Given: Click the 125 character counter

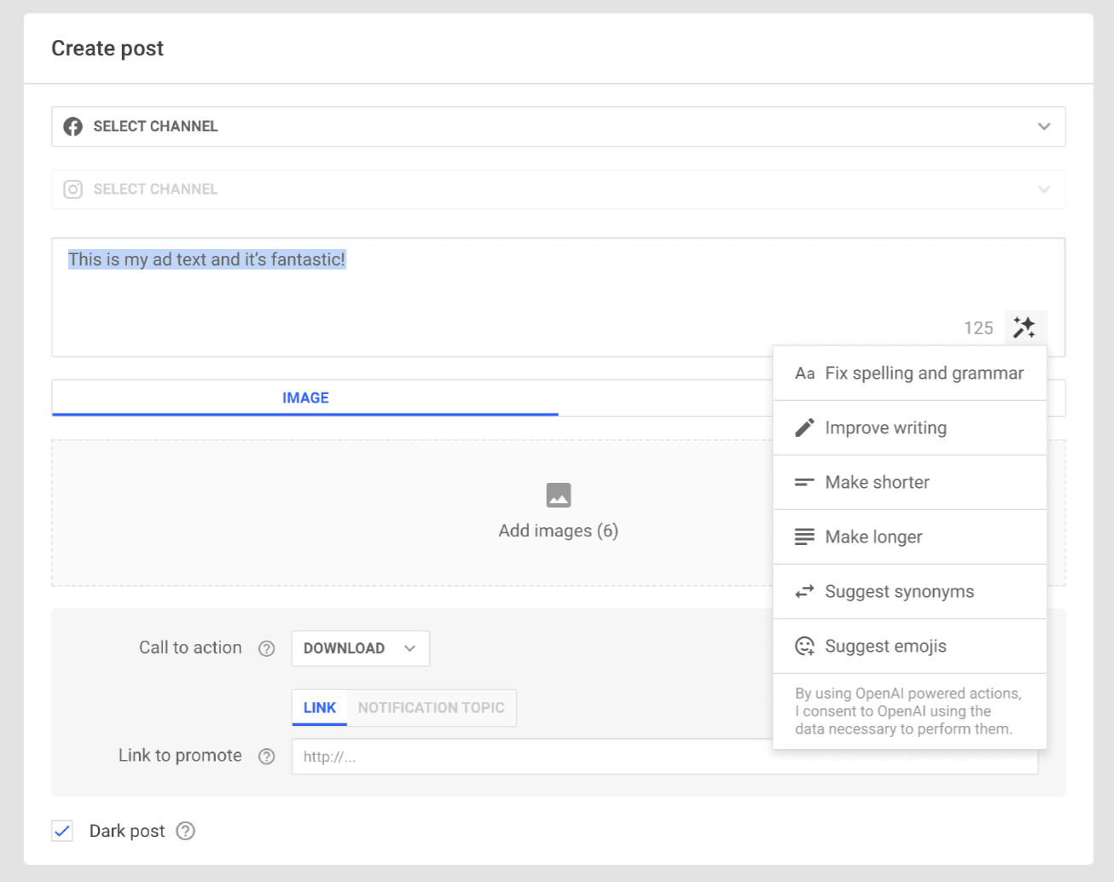Looking at the screenshot, I should pyautogui.click(x=978, y=328).
